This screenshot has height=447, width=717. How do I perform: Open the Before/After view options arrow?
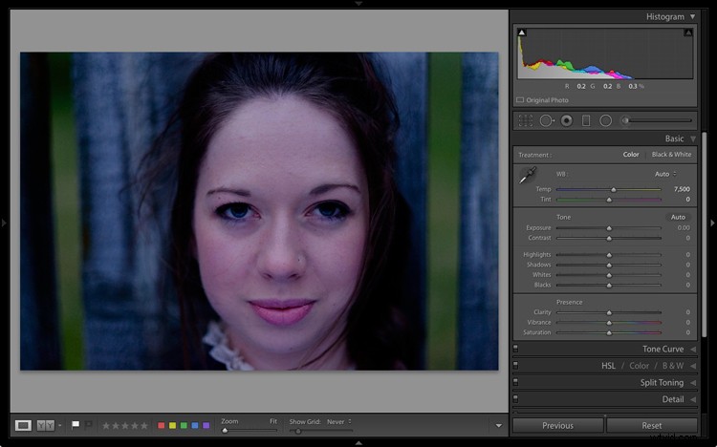[59, 426]
